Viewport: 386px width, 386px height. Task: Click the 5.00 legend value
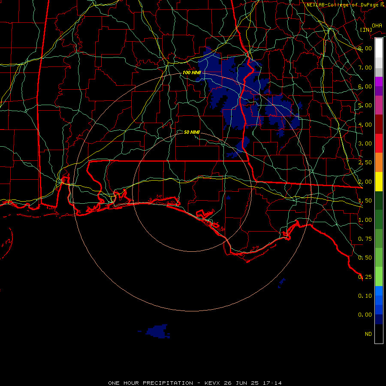pyautogui.click(x=365, y=106)
